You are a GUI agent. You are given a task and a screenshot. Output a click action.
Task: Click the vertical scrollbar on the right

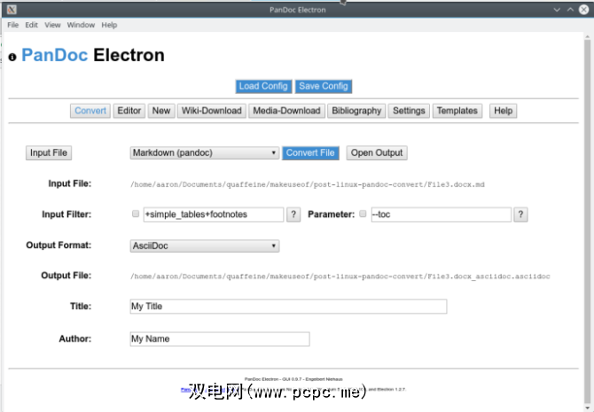click(587, 220)
